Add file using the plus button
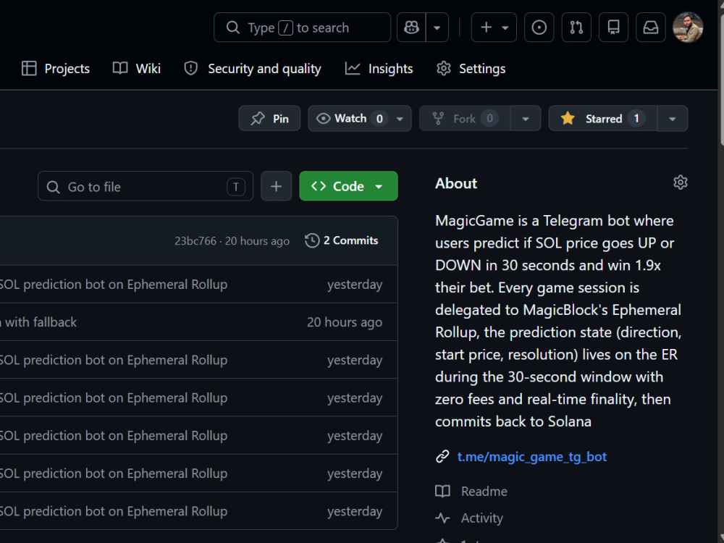 tap(276, 187)
